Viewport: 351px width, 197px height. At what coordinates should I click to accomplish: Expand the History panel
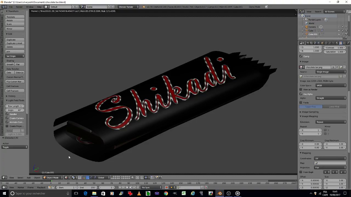[x=11, y=96]
